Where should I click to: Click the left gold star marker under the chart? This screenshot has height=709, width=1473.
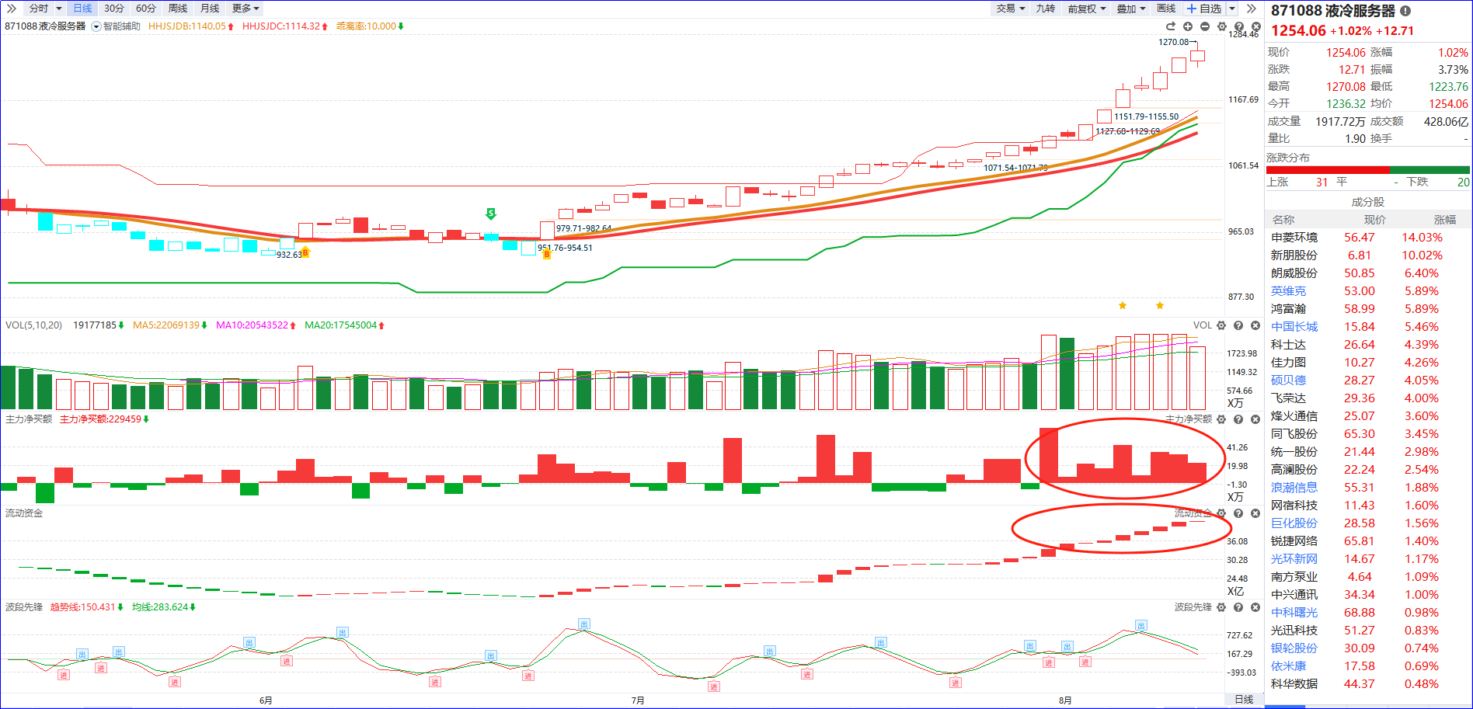pos(1123,305)
